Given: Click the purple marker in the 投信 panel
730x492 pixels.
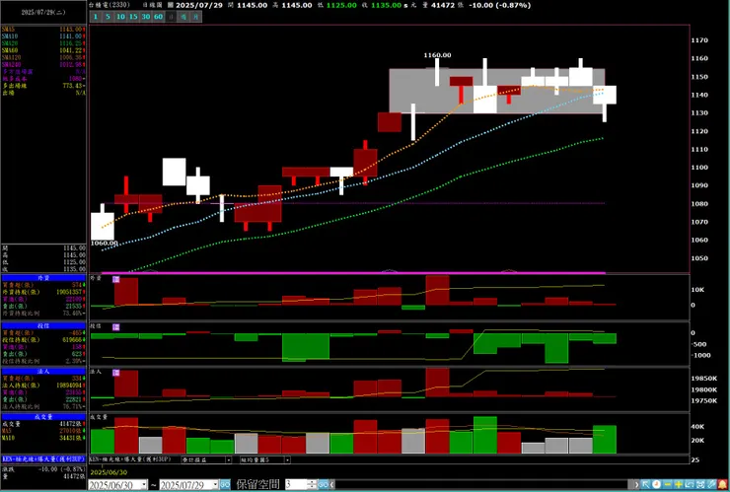Looking at the screenshot, I should pos(116,327).
